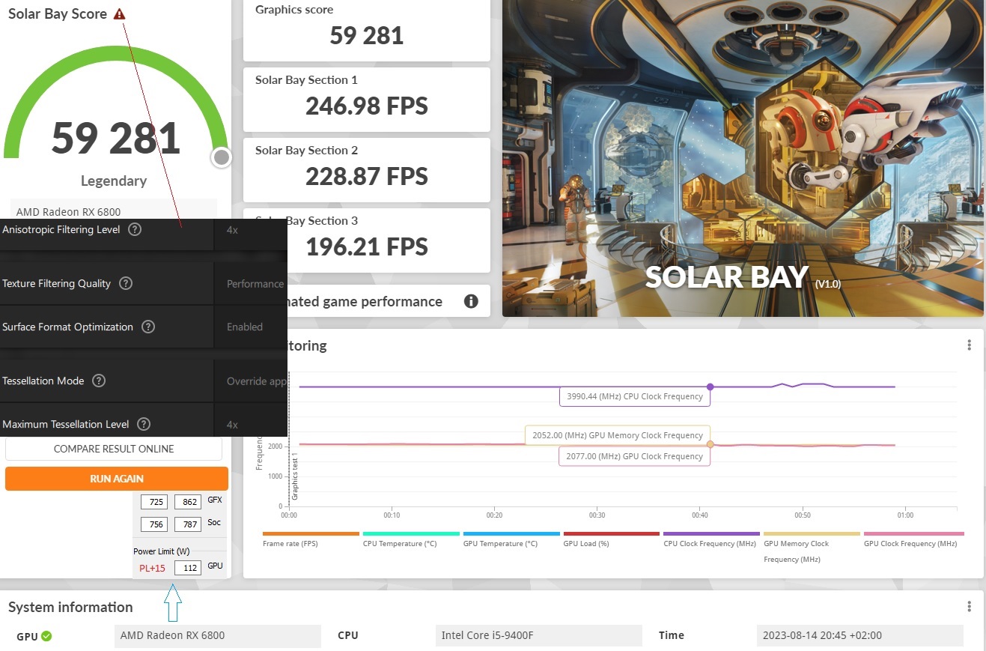The width and height of the screenshot is (986, 651).
Task: Toggle the GPU Load (%) legend entry
Action: [x=612, y=539]
